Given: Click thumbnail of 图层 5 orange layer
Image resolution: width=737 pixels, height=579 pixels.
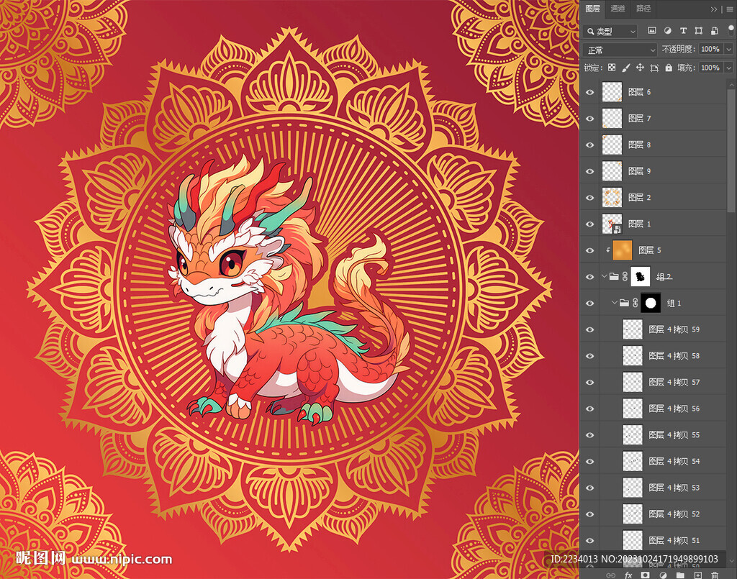Looking at the screenshot, I should [622, 250].
